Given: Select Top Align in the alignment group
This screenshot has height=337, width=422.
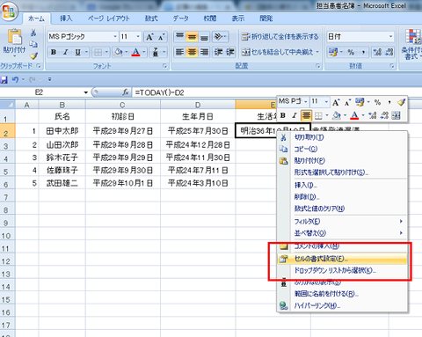Looking at the screenshot, I should (179, 37).
